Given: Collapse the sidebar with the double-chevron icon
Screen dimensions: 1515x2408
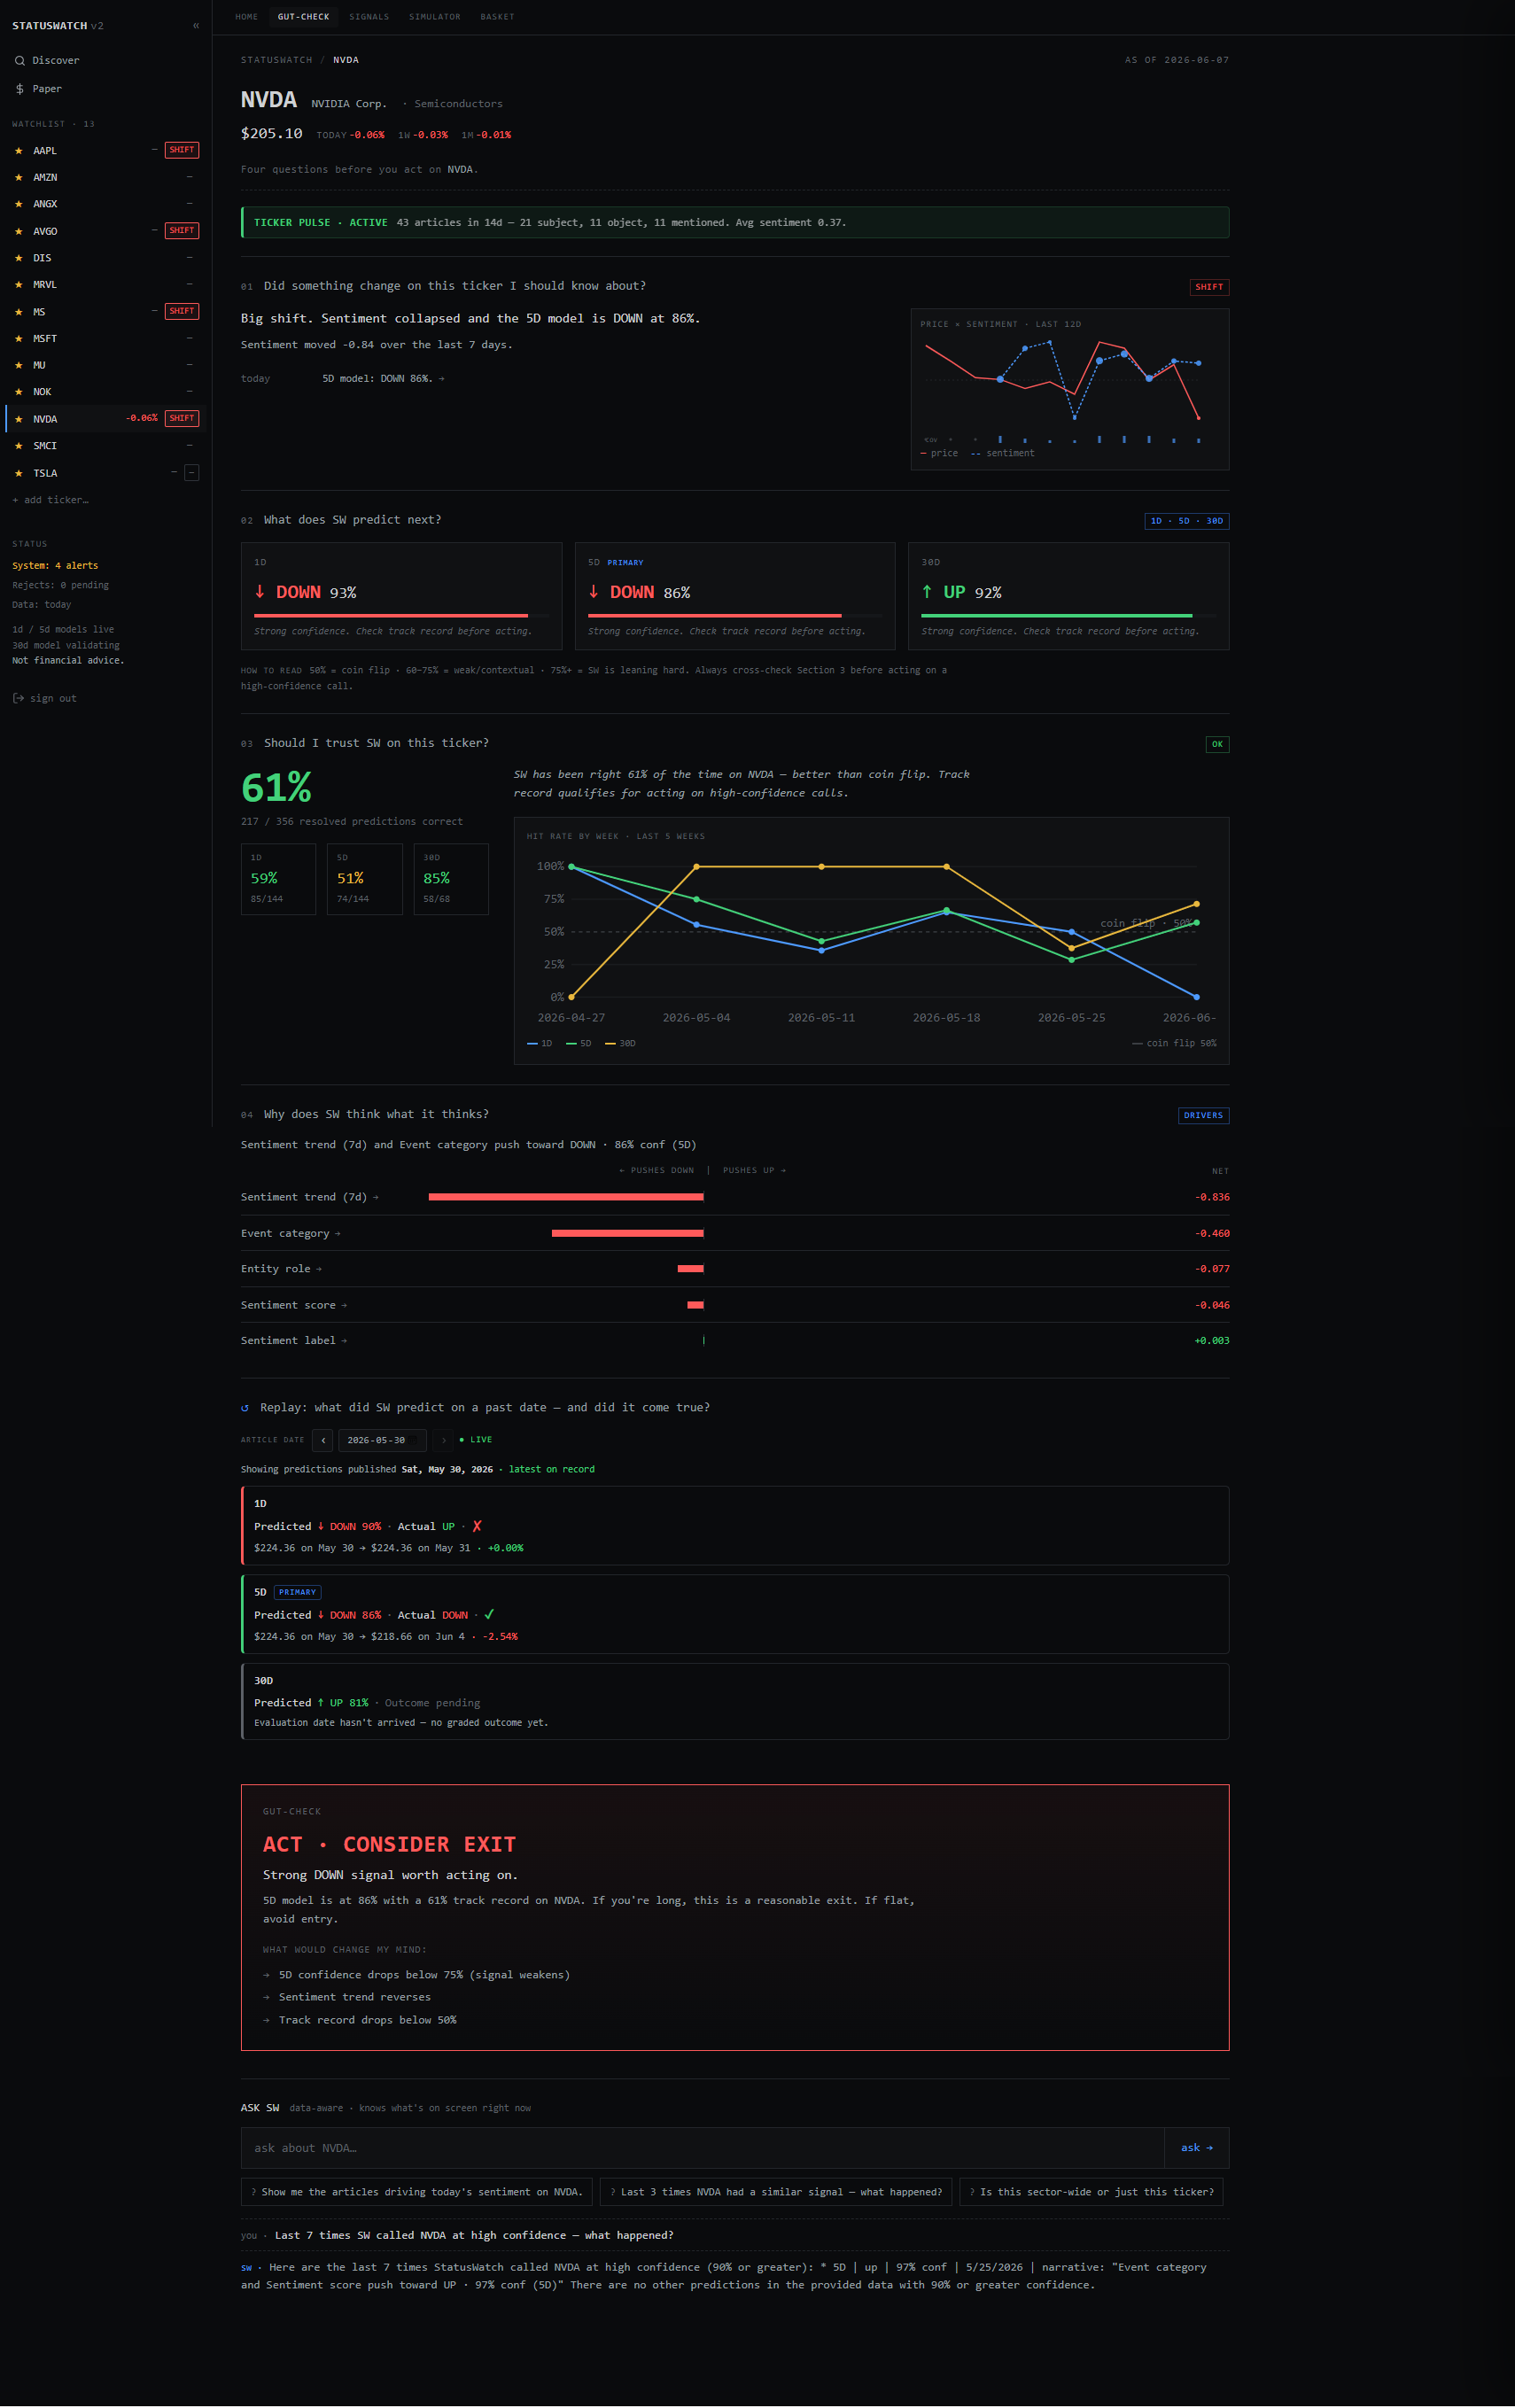Looking at the screenshot, I should (196, 26).
